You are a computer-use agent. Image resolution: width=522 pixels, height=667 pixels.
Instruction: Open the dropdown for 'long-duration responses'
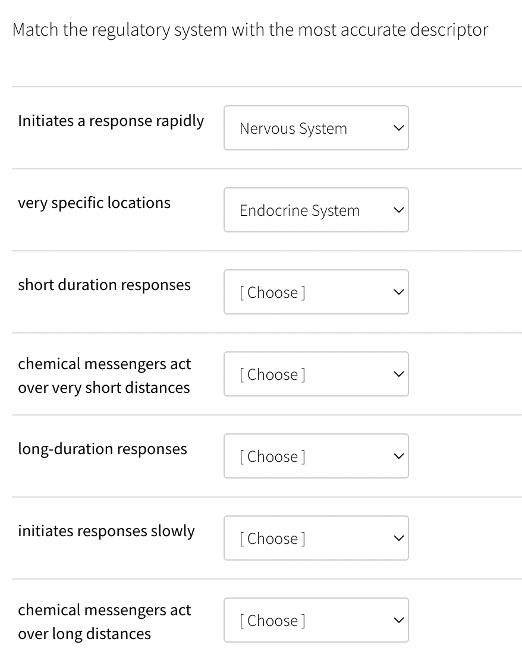click(316, 456)
